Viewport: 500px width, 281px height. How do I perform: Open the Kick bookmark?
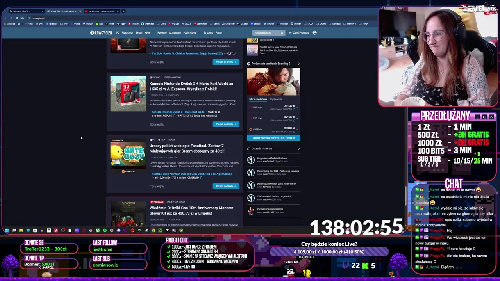click(x=99, y=24)
